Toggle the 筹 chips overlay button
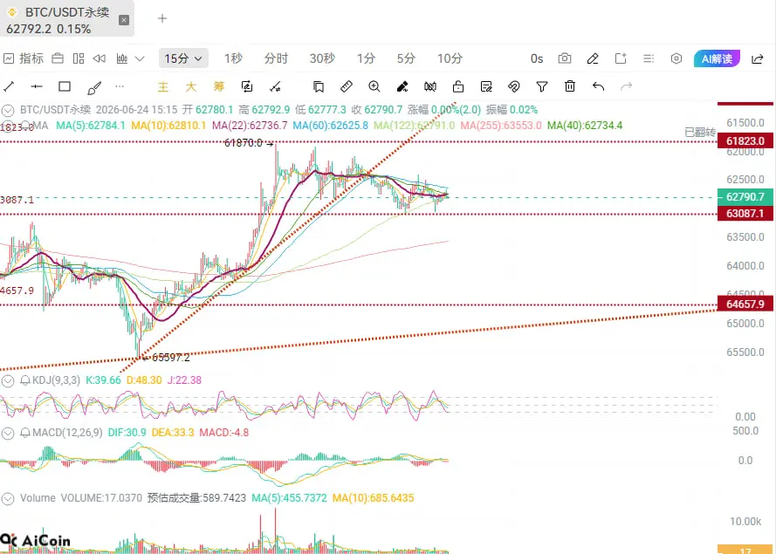This screenshot has width=776, height=554. pos(219,87)
